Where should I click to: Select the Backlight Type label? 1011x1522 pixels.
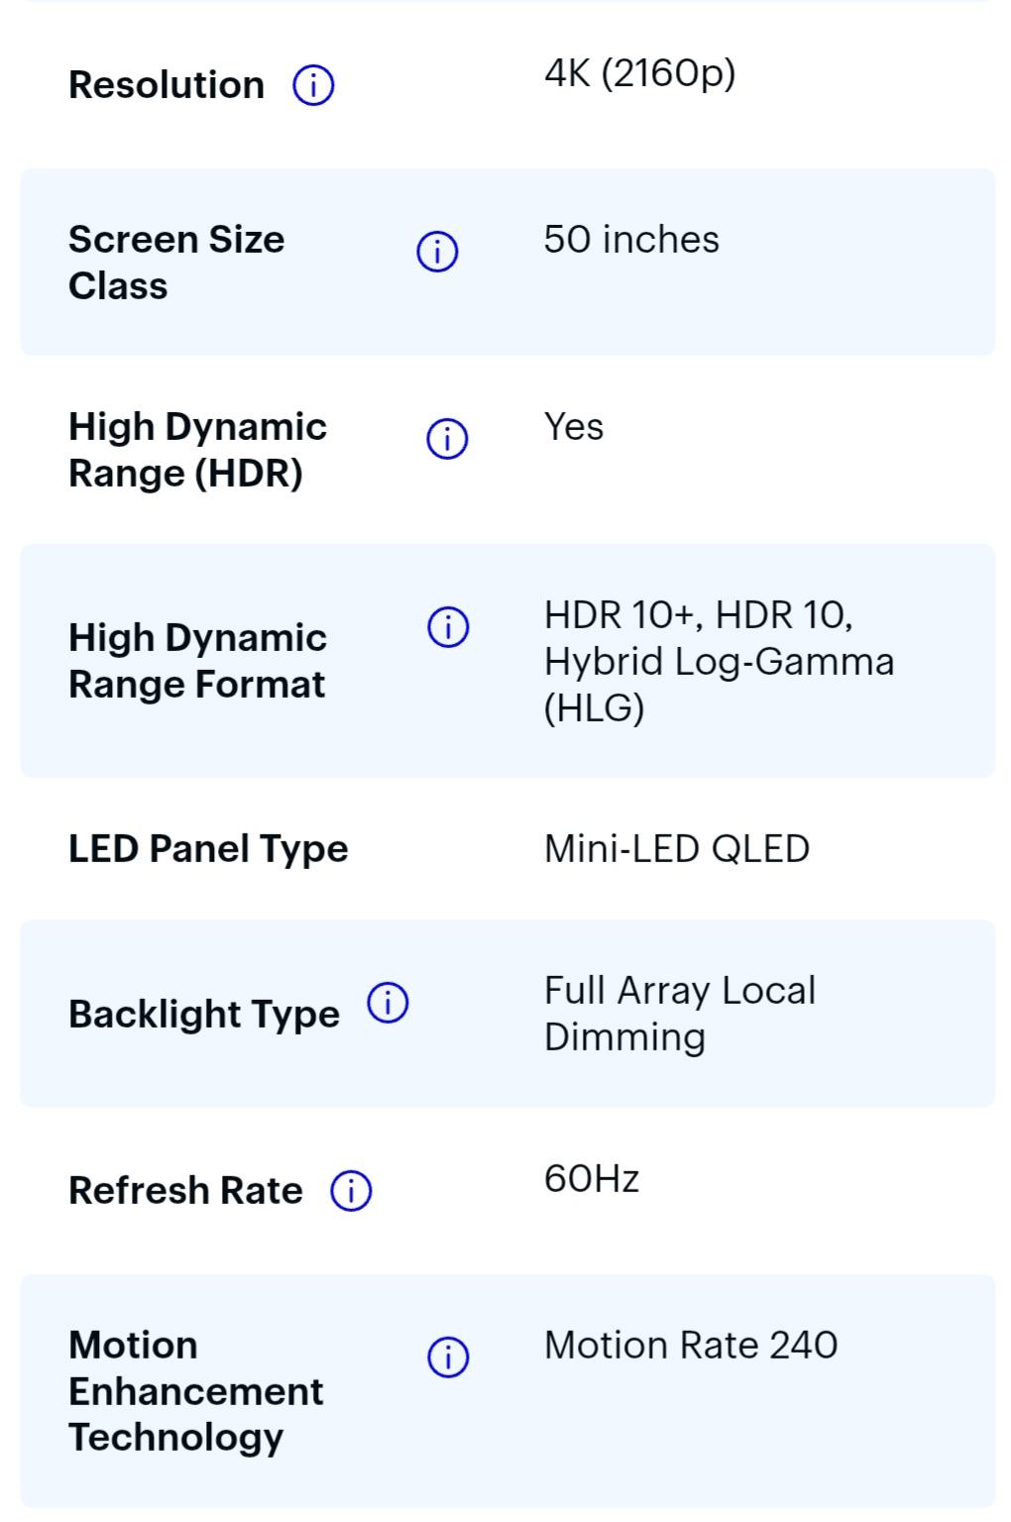click(x=204, y=1015)
